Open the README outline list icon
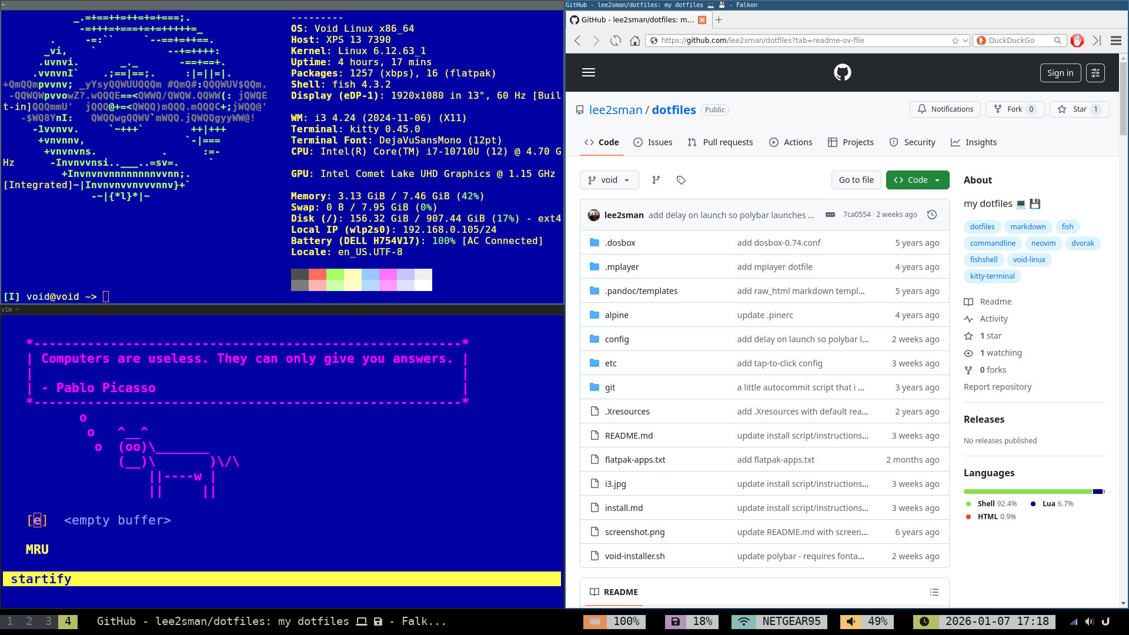The height and width of the screenshot is (635, 1129). point(934,592)
